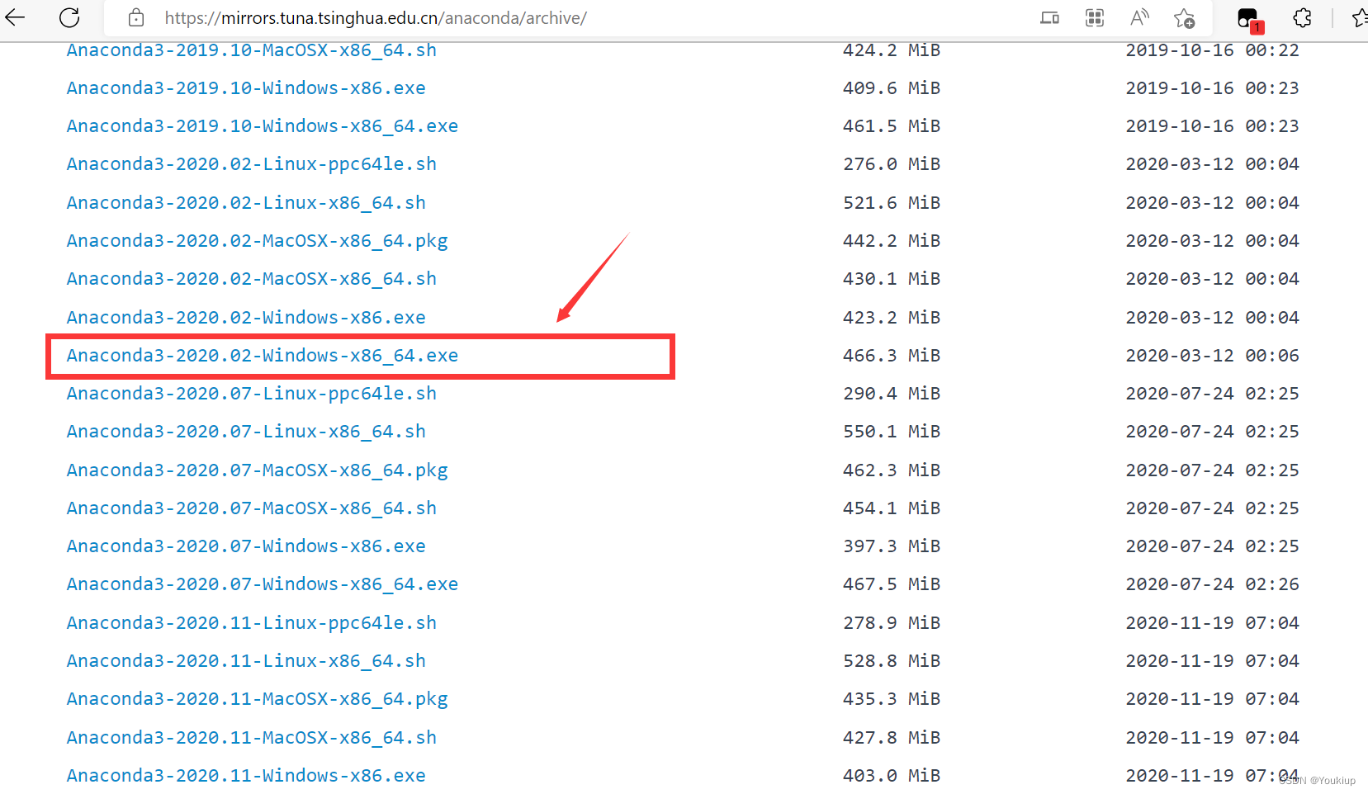The width and height of the screenshot is (1368, 794).
Task: Select the 427.8 MiB size value
Action: point(892,738)
